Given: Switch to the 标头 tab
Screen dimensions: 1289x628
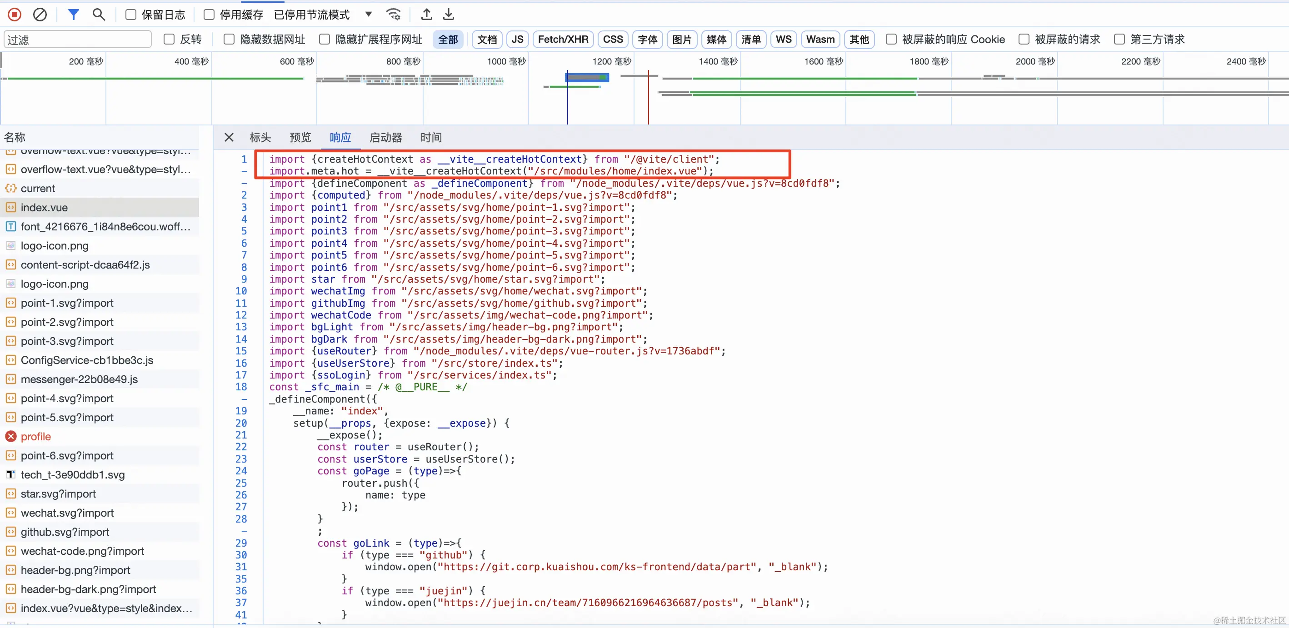Looking at the screenshot, I should (x=260, y=137).
